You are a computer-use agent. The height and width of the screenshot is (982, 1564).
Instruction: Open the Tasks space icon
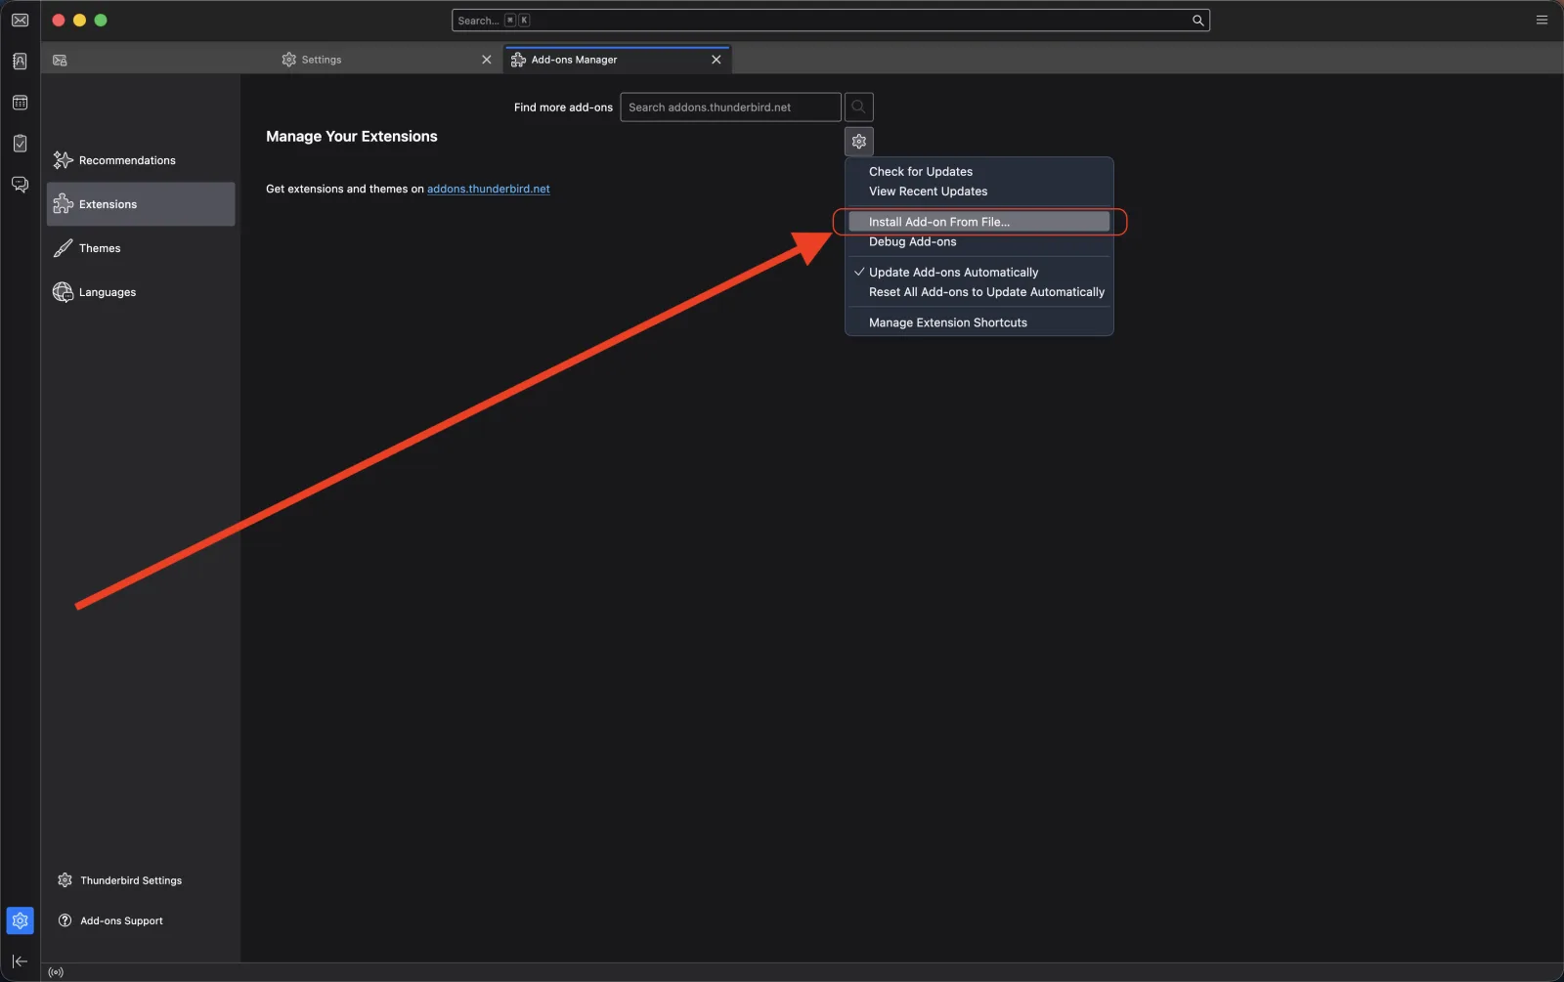(20, 144)
